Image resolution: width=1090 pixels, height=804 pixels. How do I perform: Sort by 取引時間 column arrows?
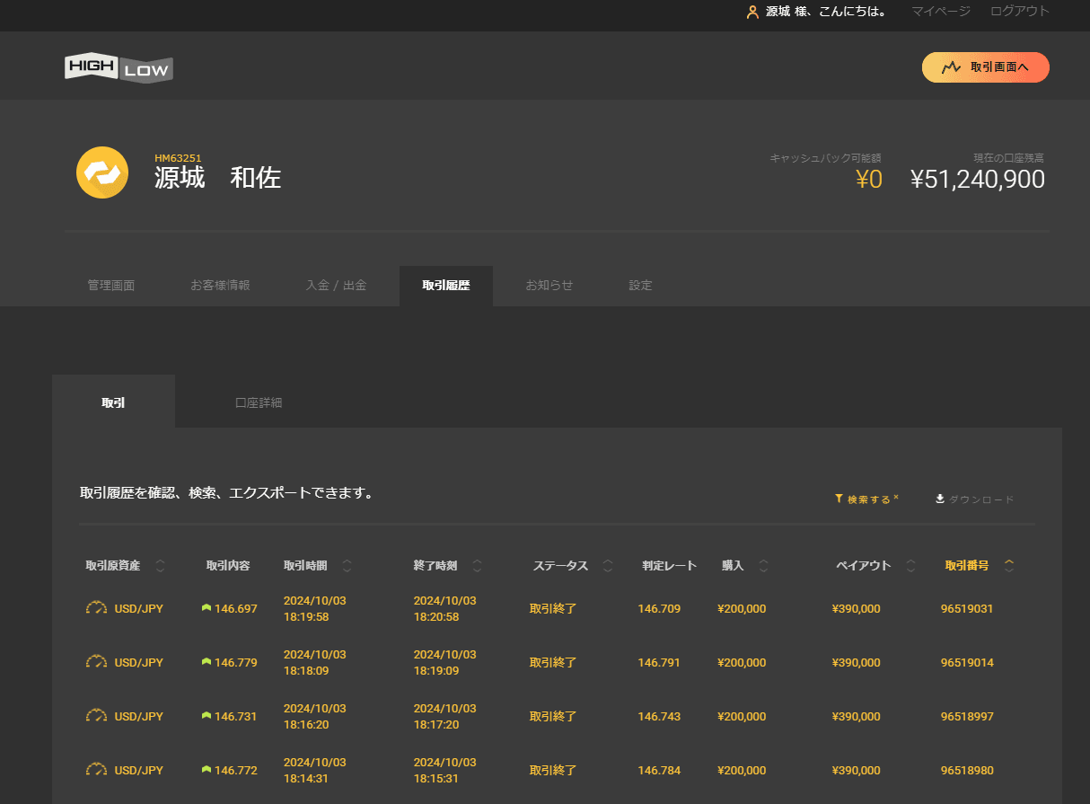tap(347, 566)
